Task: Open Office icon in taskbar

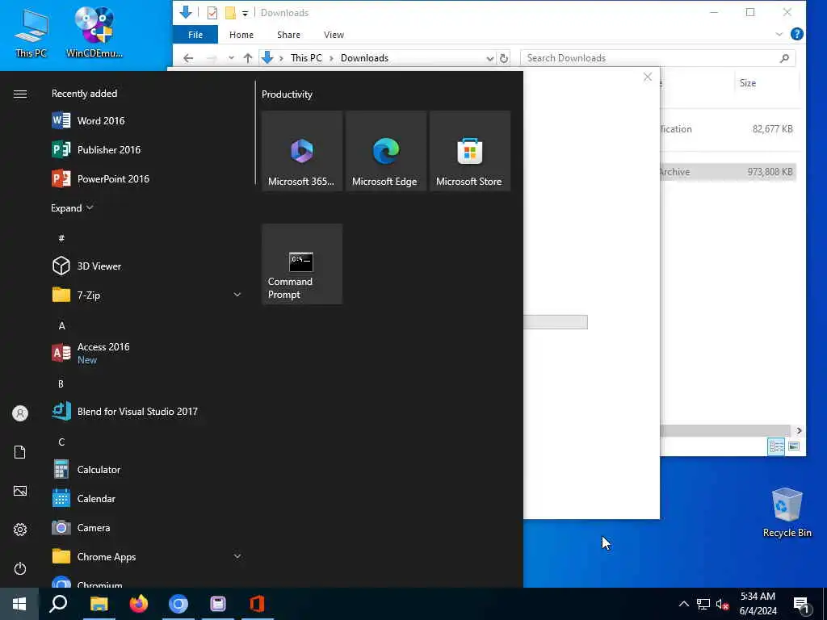Action: coord(258,604)
